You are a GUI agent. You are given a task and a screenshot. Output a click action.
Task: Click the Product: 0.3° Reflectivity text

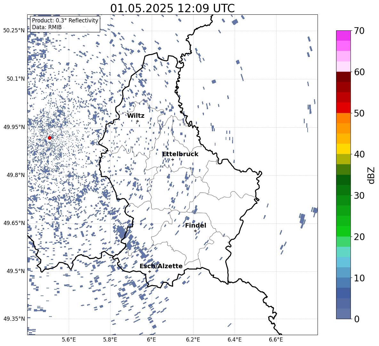[x=65, y=20]
